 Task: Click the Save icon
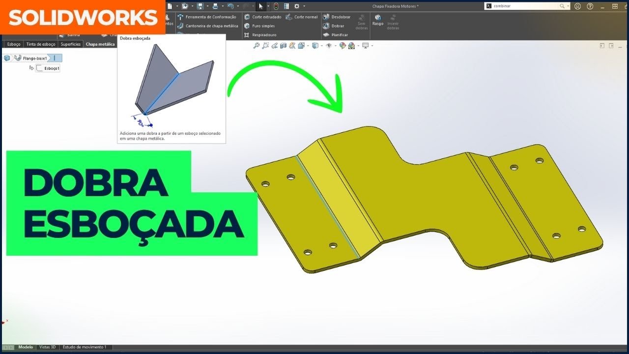[x=200, y=6]
